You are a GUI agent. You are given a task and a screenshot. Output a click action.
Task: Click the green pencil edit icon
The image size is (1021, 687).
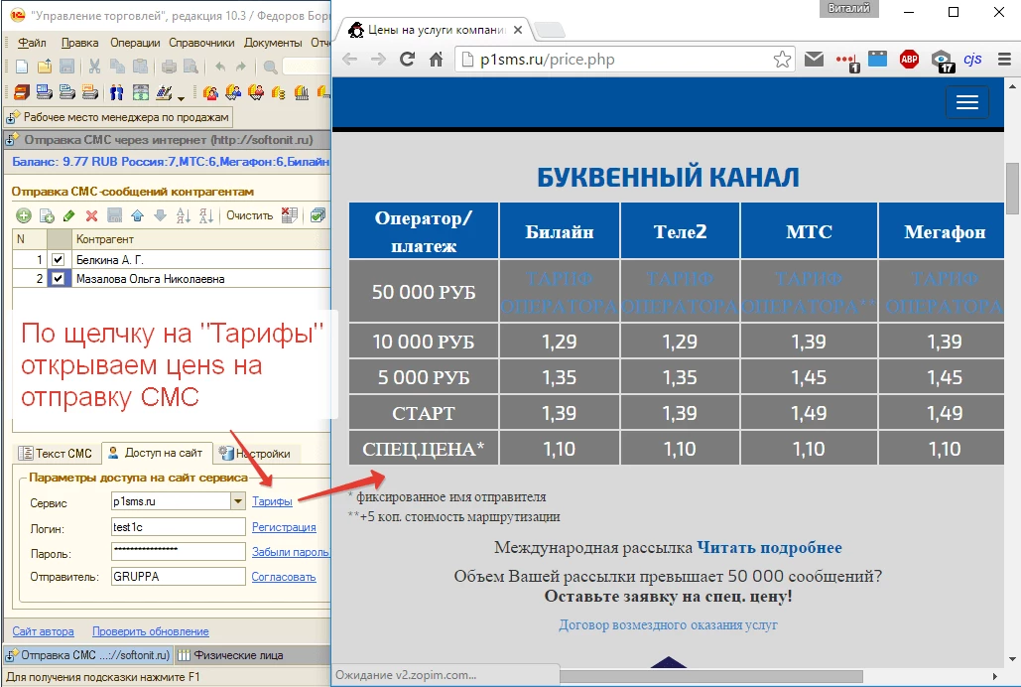click(x=68, y=215)
